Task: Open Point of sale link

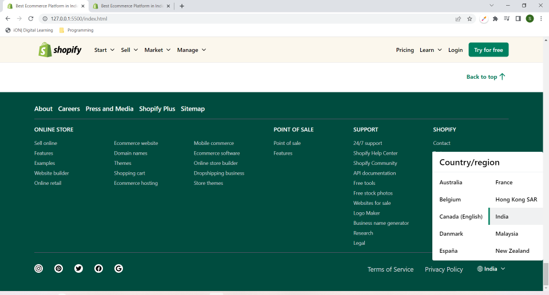Action: click(287, 143)
